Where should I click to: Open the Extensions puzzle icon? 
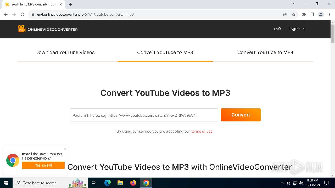(304, 14)
